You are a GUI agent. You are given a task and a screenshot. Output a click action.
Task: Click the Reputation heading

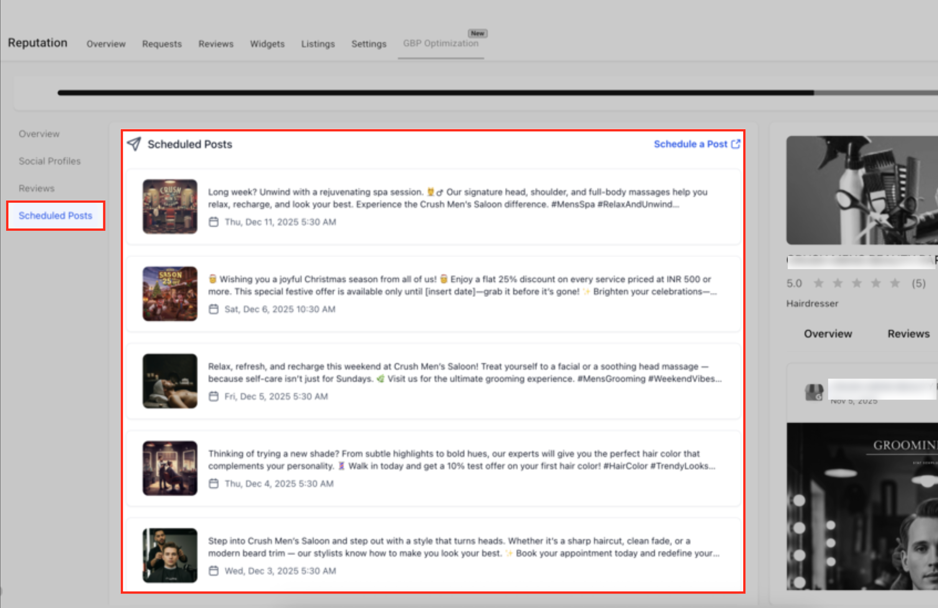tap(38, 43)
